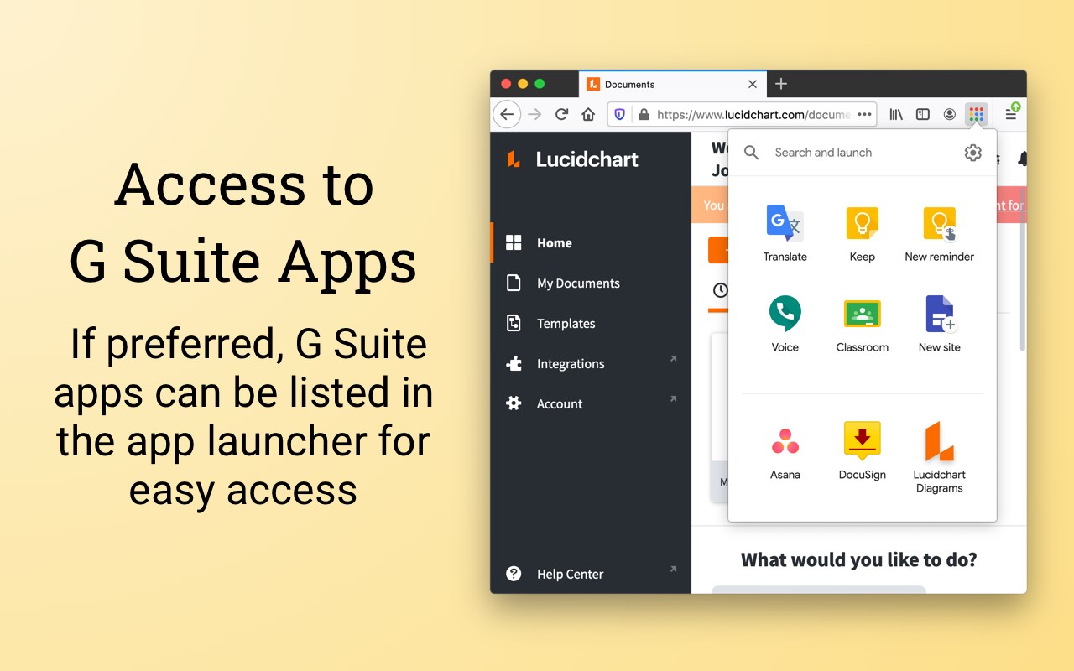This screenshot has width=1074, height=671.
Task: Launch DocuSign app
Action: pos(862,450)
